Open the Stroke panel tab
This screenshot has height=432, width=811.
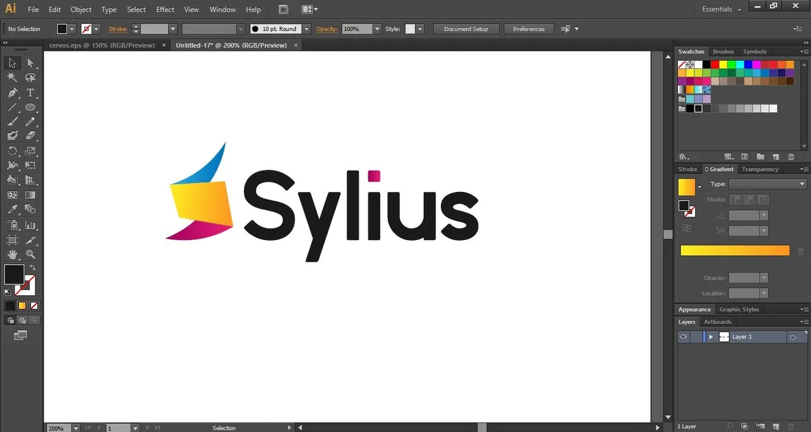pyautogui.click(x=687, y=169)
